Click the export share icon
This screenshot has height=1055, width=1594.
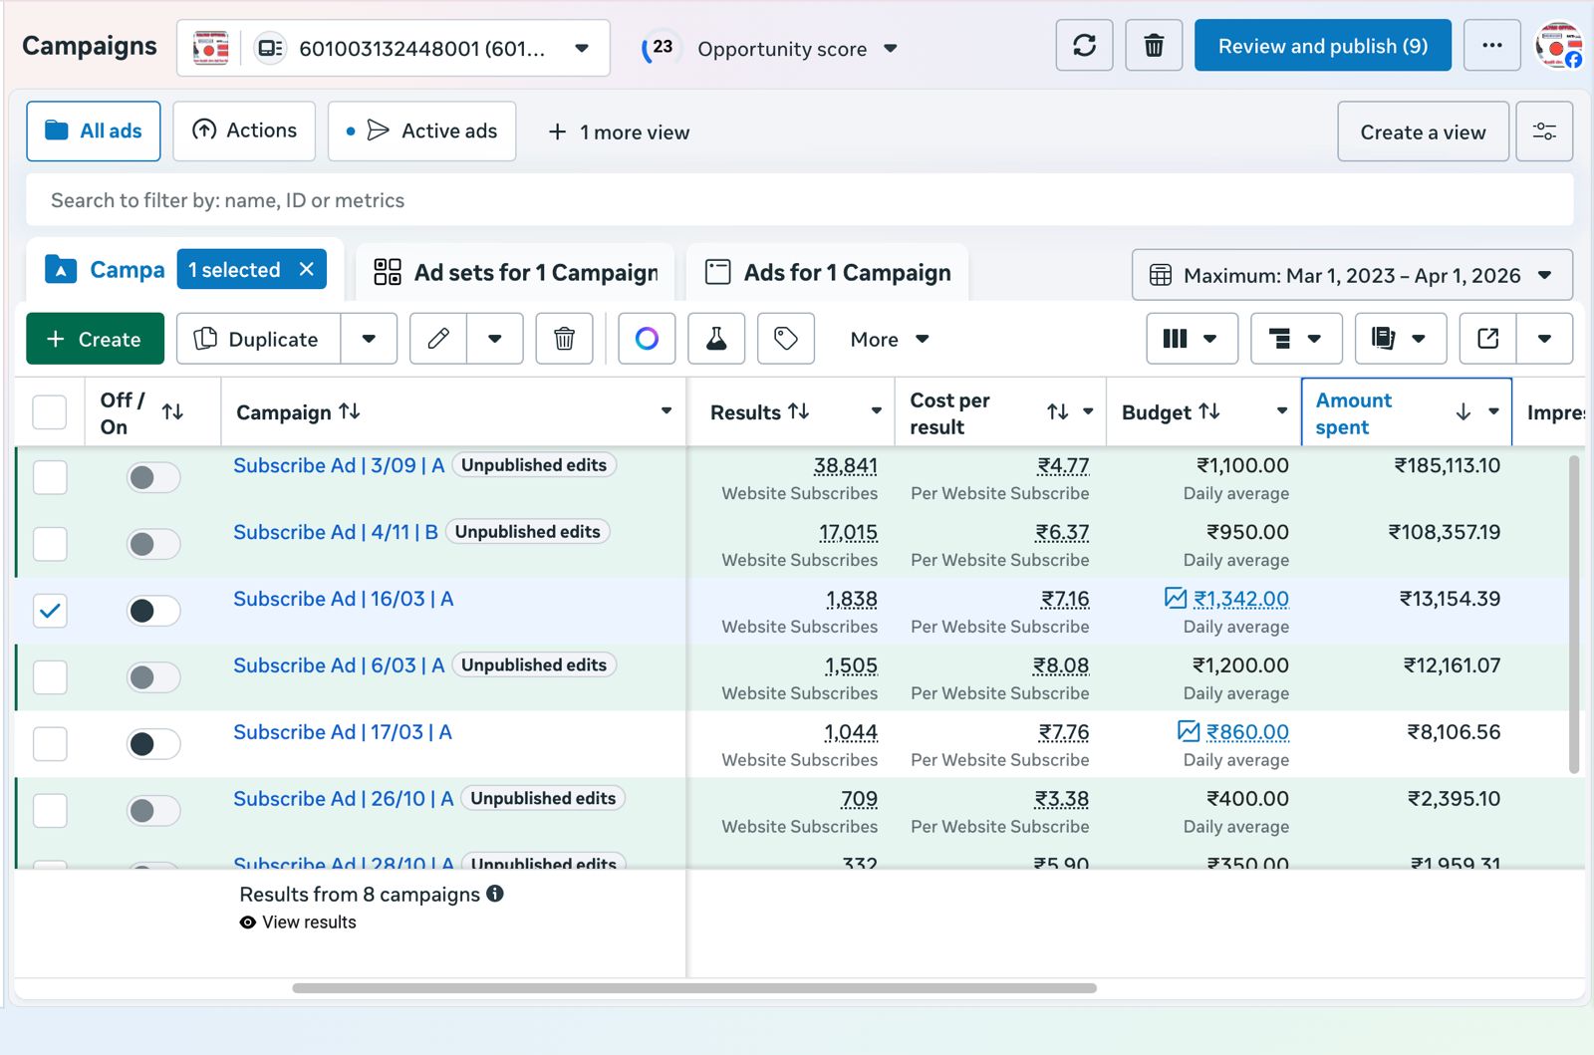pyautogui.click(x=1488, y=339)
